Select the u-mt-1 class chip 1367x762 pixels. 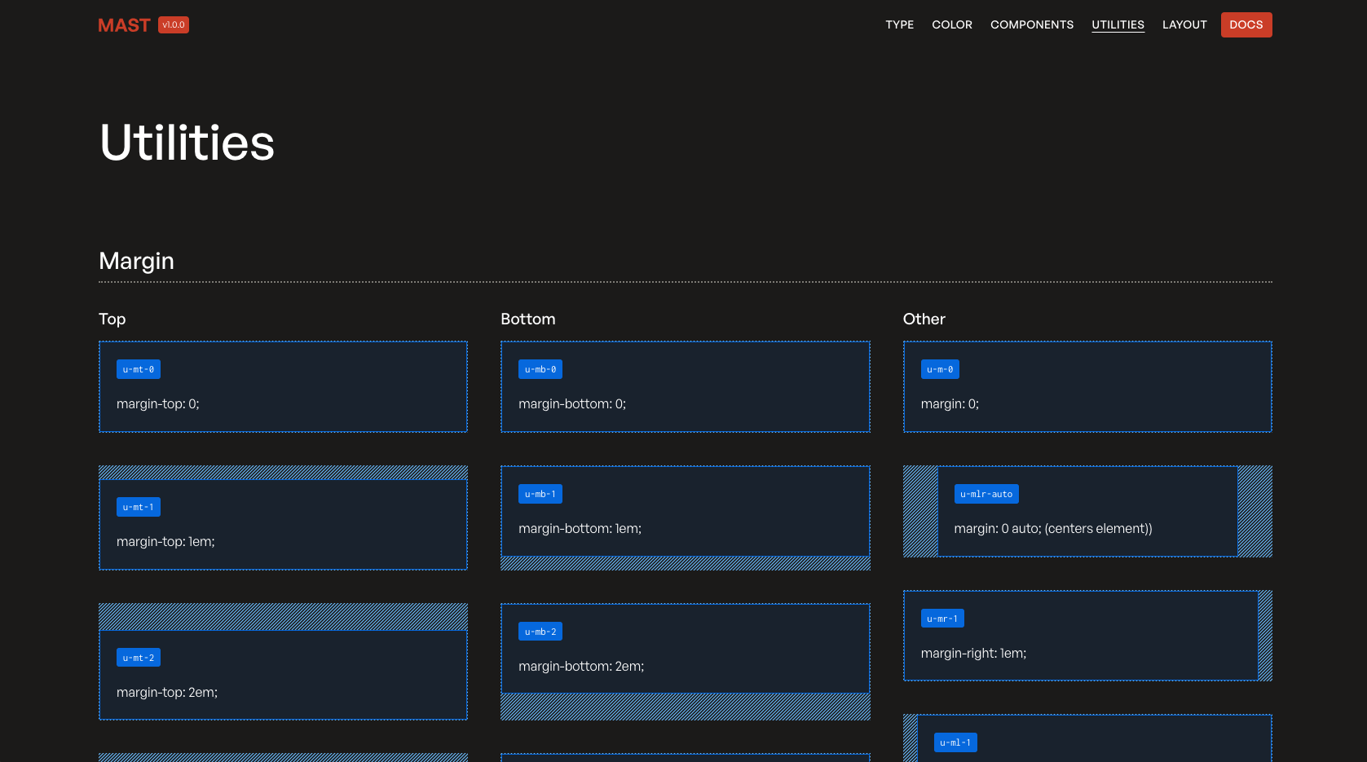tap(138, 506)
